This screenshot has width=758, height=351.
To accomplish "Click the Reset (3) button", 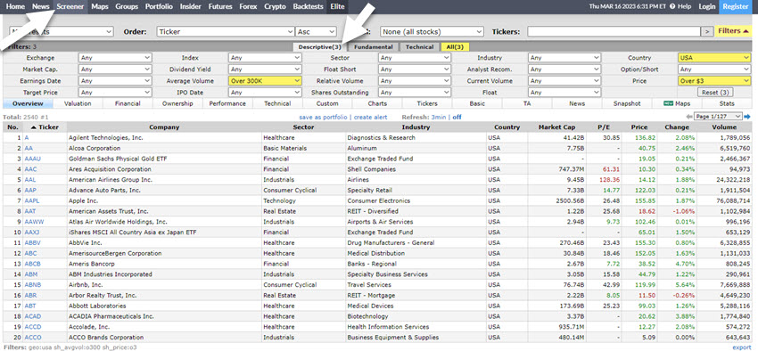I will (x=715, y=93).
